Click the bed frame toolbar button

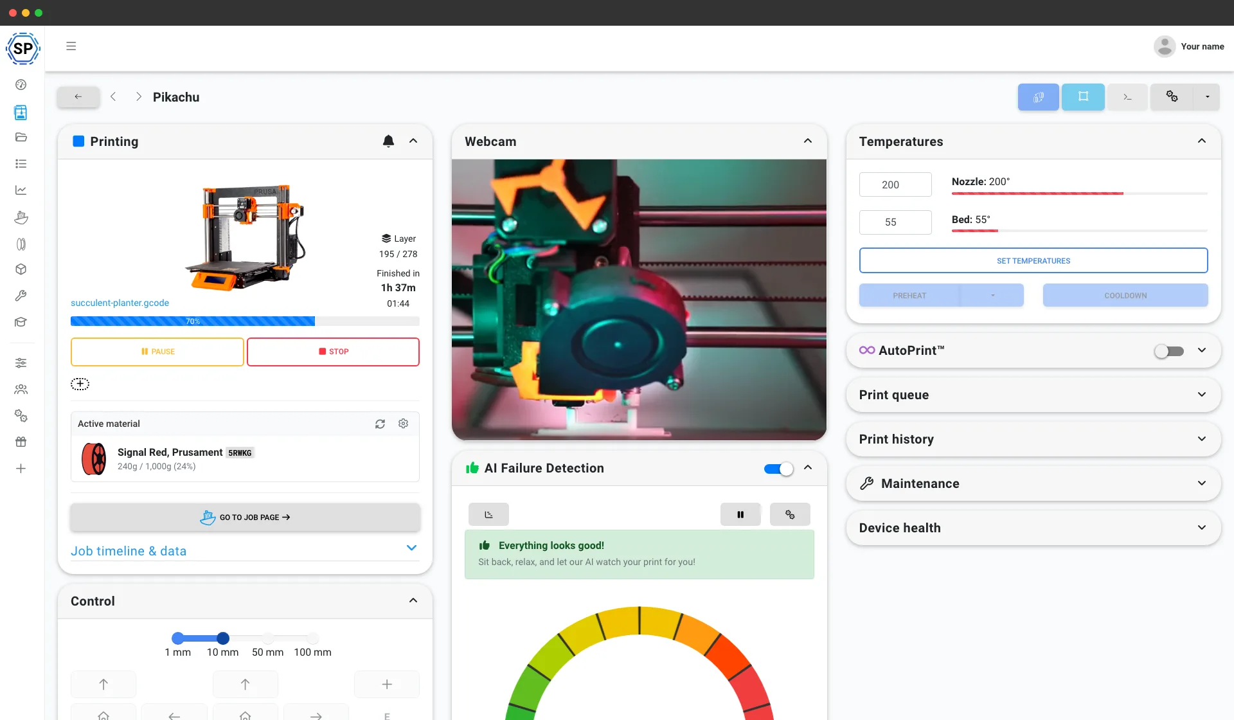coord(1083,97)
